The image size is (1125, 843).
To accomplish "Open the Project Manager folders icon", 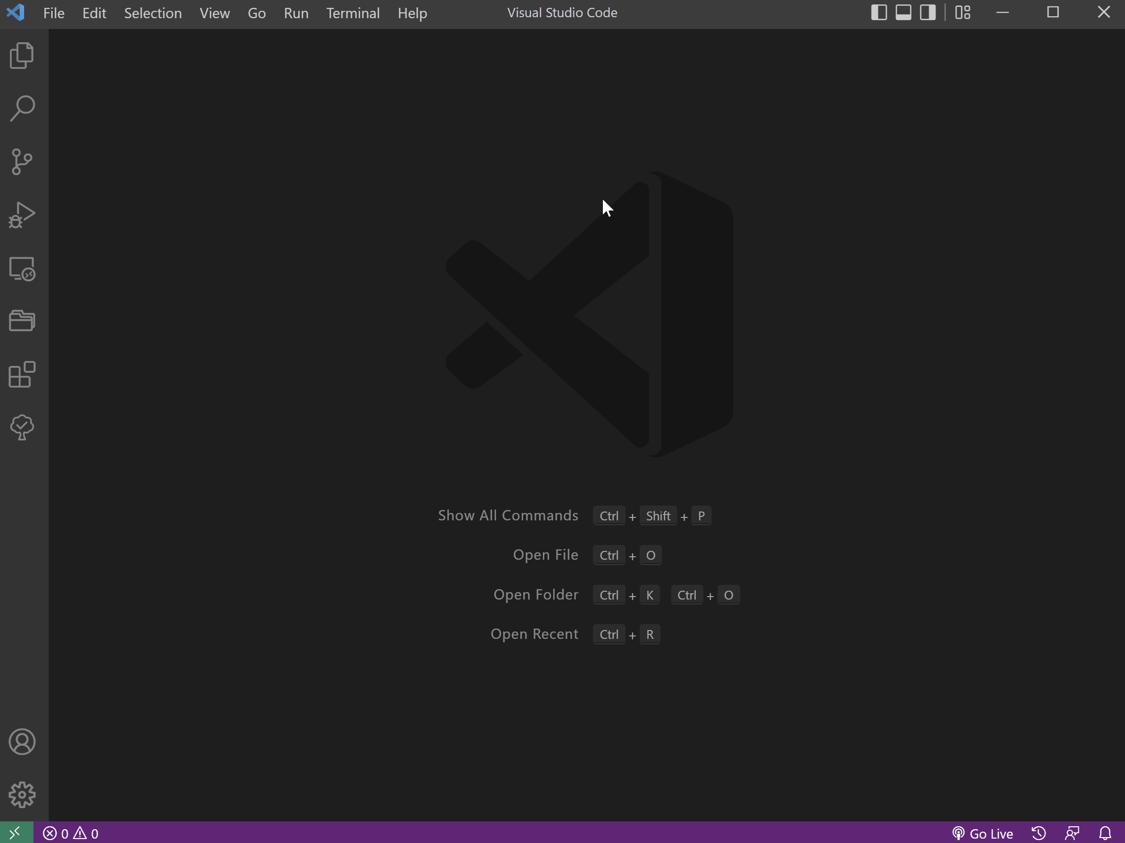I will tap(22, 321).
